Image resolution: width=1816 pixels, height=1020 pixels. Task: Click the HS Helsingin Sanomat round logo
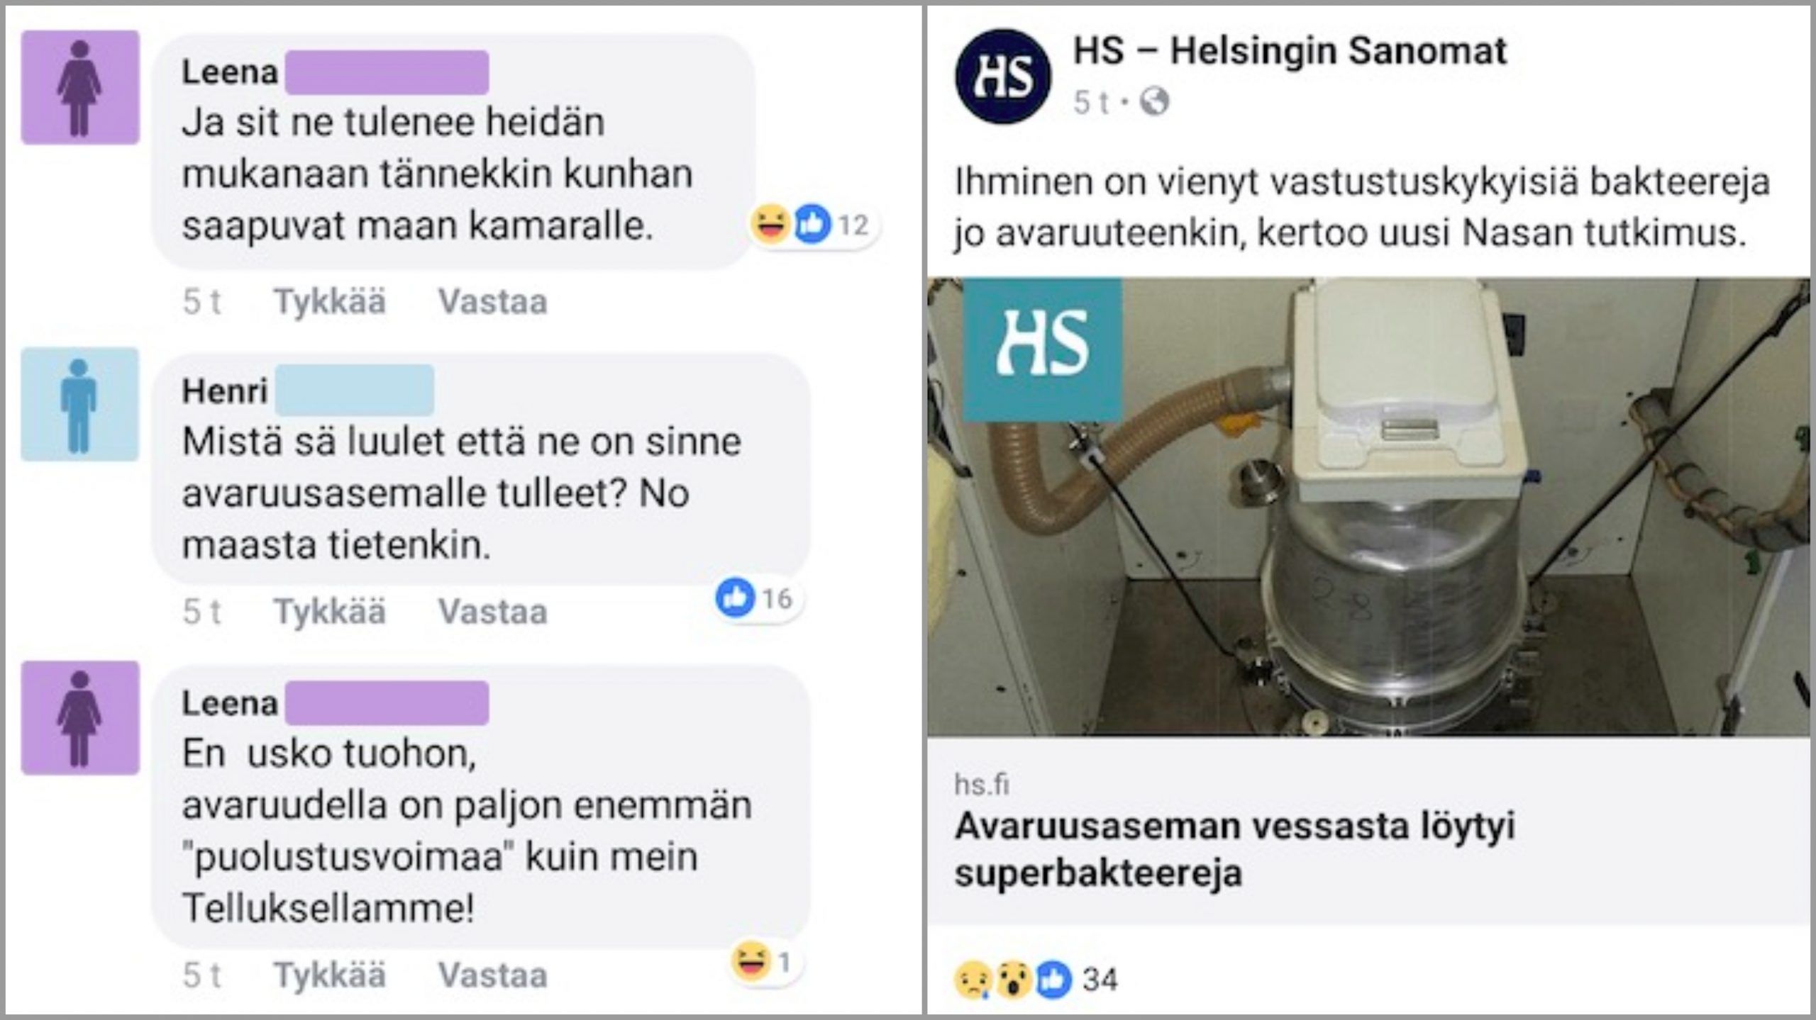(x=1003, y=76)
